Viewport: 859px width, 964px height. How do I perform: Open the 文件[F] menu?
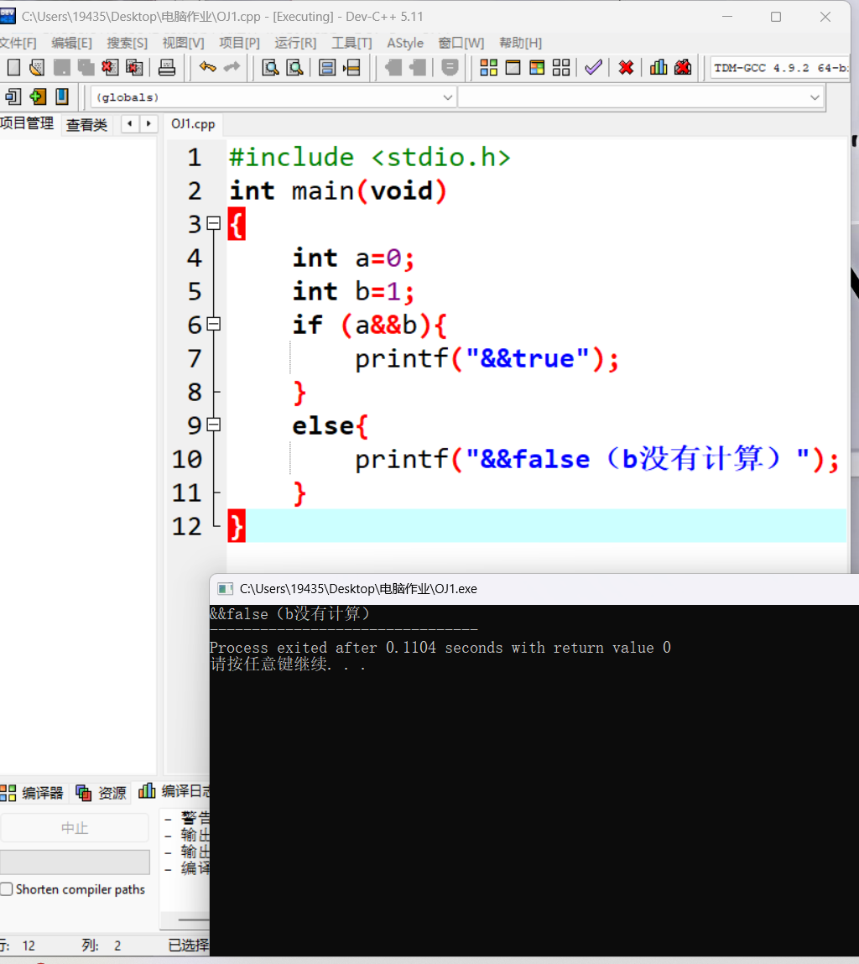18,43
